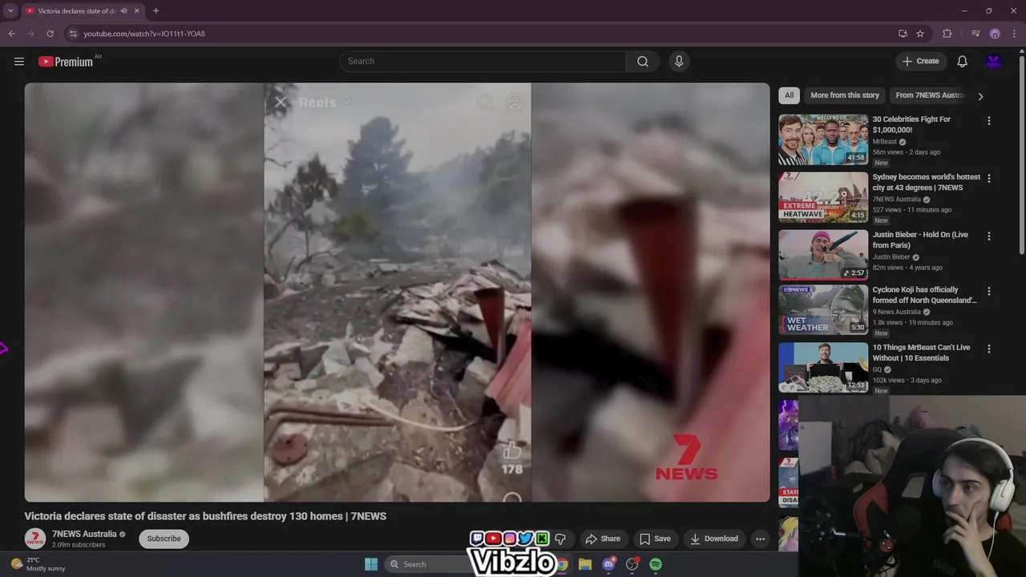Share the video
Image resolution: width=1026 pixels, height=577 pixels.
click(x=603, y=539)
